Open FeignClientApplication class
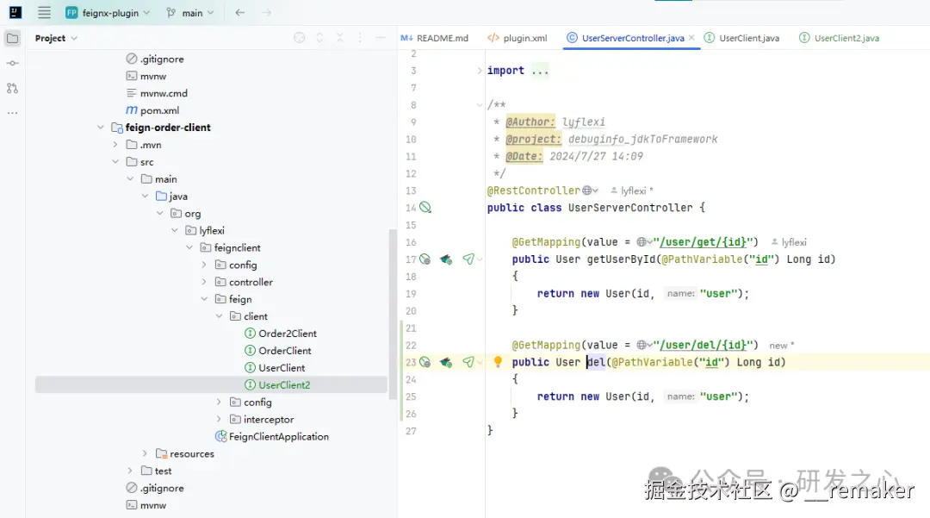 point(271,437)
